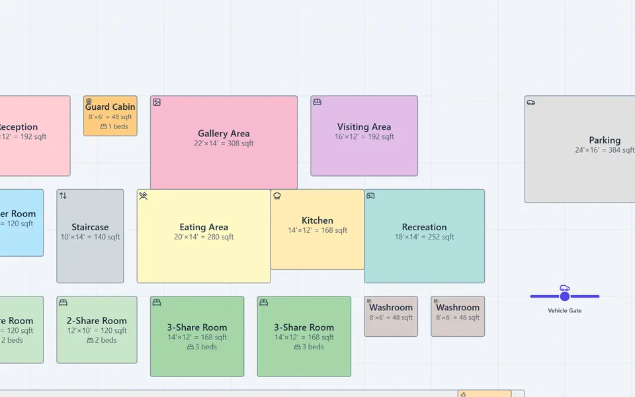Image resolution: width=635 pixels, height=397 pixels.
Task: Click the small bed icon beside "2 beds" in the 12'×10' room
Action: coord(90,340)
